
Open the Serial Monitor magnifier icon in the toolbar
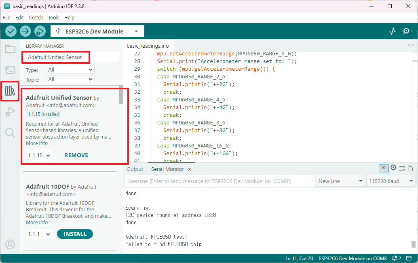click(407, 31)
